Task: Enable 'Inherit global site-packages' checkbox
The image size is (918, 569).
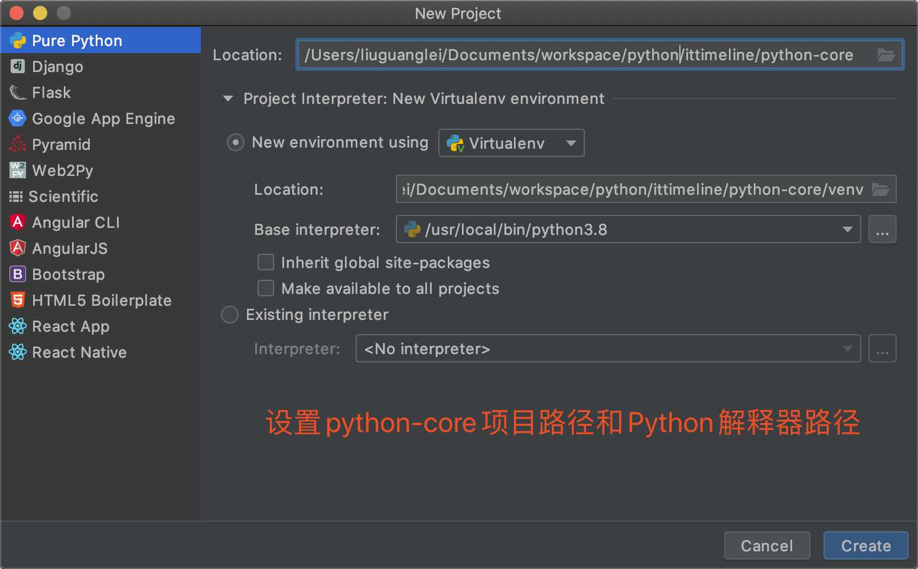Action: click(266, 262)
